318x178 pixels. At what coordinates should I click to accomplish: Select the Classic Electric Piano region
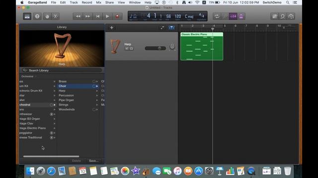202,46
